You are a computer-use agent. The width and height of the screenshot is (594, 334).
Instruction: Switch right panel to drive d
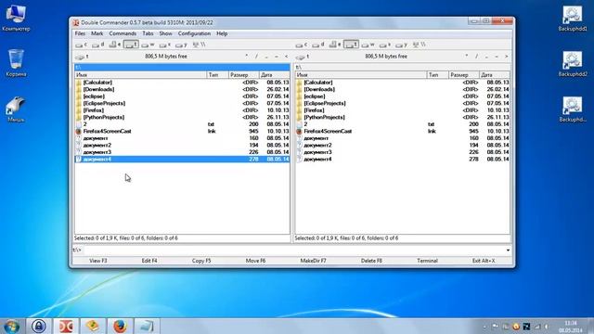[318, 45]
